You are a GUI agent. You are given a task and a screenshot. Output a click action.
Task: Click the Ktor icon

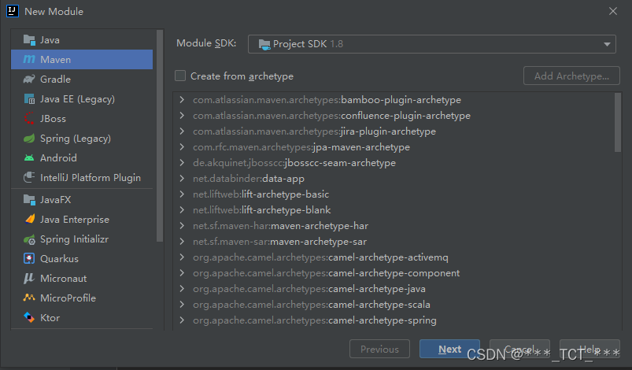coord(29,317)
